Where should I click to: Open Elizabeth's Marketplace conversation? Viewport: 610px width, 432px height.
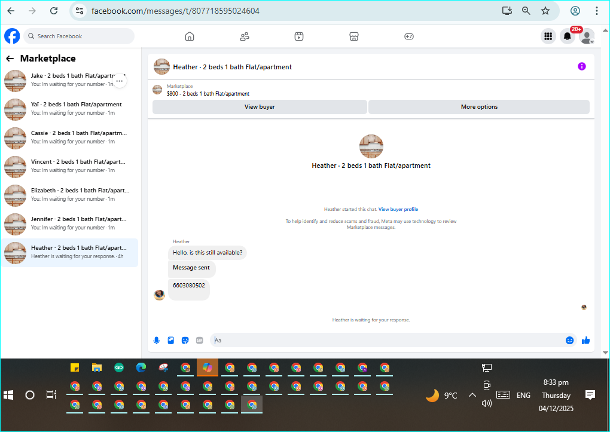(70, 195)
